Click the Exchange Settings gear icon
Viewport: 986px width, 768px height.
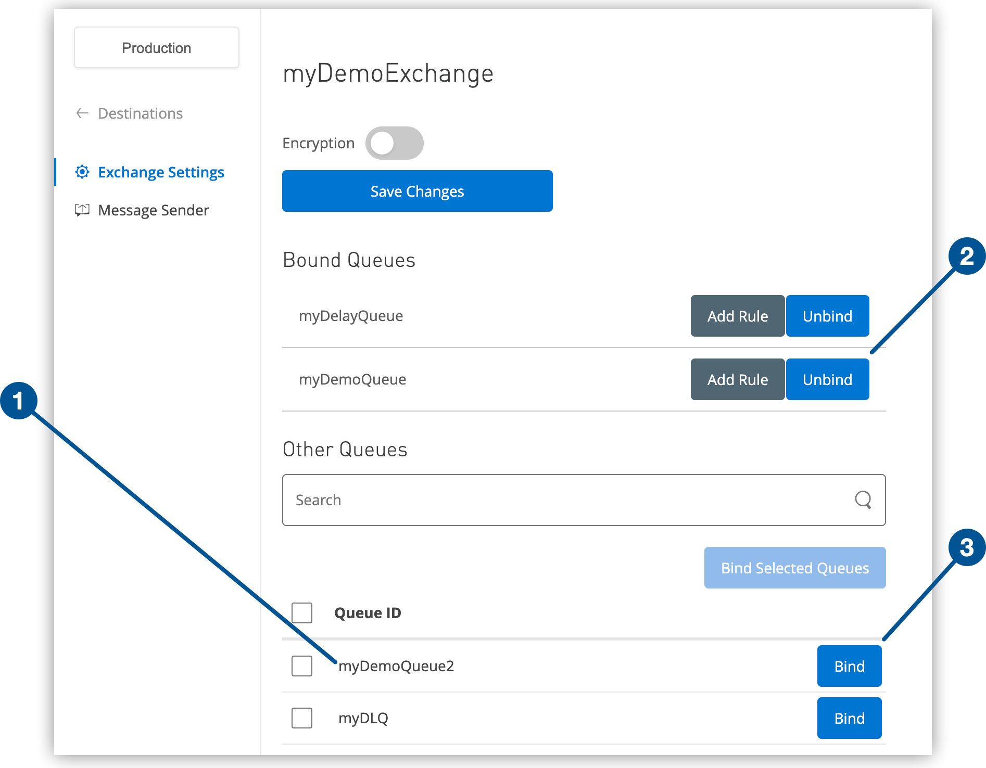point(82,172)
